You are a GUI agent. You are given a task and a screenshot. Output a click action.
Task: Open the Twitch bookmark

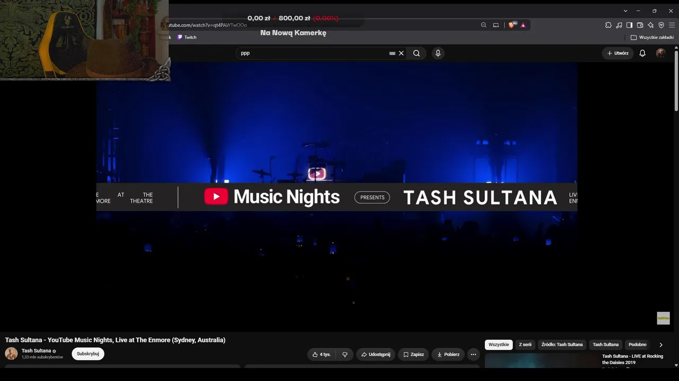[x=187, y=37]
